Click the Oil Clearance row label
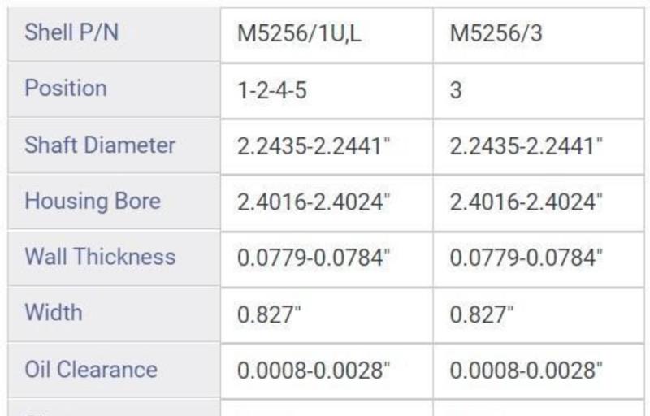The width and height of the screenshot is (650, 416). (91, 369)
